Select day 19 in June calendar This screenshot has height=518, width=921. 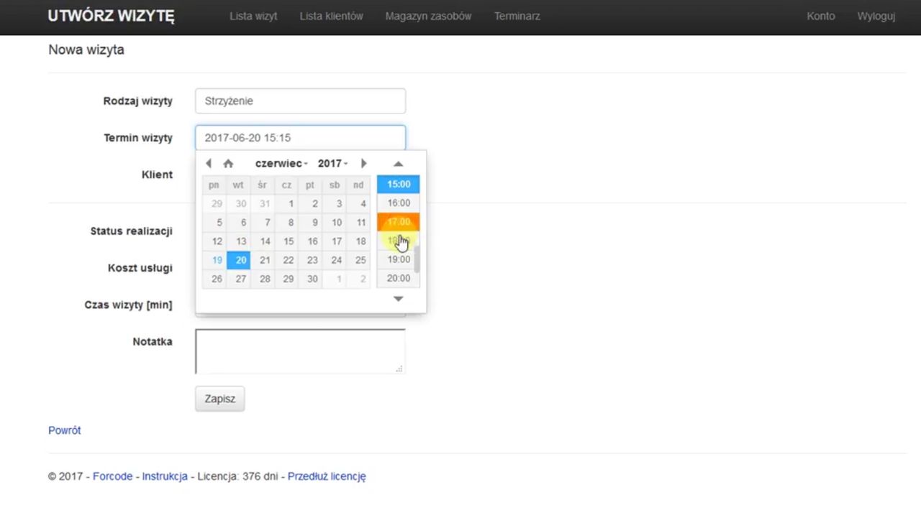click(214, 260)
